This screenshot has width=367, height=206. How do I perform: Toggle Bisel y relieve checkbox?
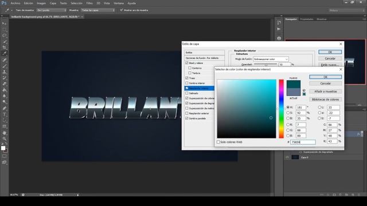click(x=187, y=63)
